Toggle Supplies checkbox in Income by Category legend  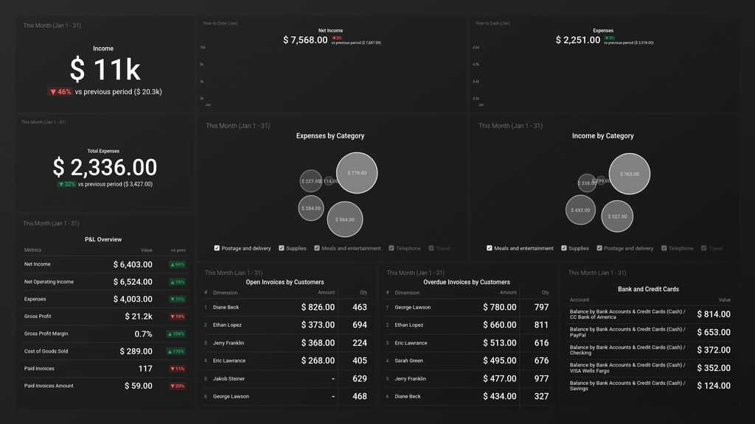564,248
